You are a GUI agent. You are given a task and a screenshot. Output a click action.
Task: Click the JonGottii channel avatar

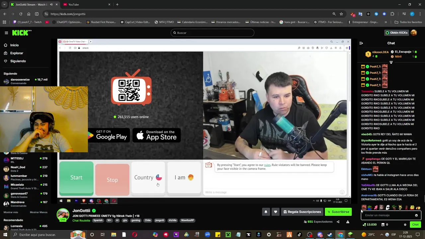coord(63,214)
